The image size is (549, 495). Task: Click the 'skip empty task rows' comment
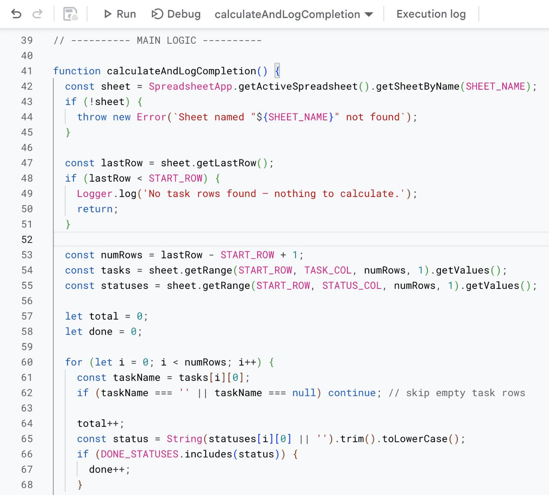pos(457,393)
